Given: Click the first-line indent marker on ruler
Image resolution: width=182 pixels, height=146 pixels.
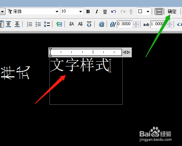Looking at the screenshot, I should pyautogui.click(x=50, y=50).
